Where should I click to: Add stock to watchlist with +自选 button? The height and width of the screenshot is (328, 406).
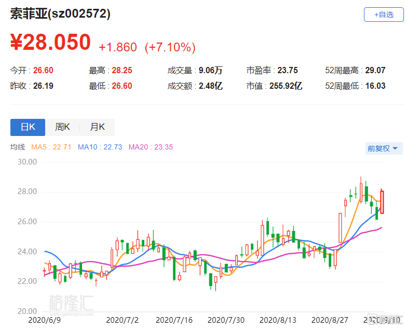pyautogui.click(x=384, y=15)
